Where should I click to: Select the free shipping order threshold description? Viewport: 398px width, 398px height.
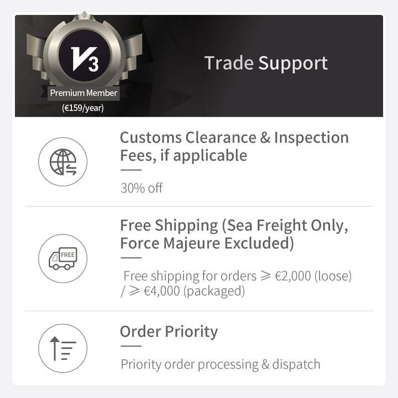click(x=236, y=283)
